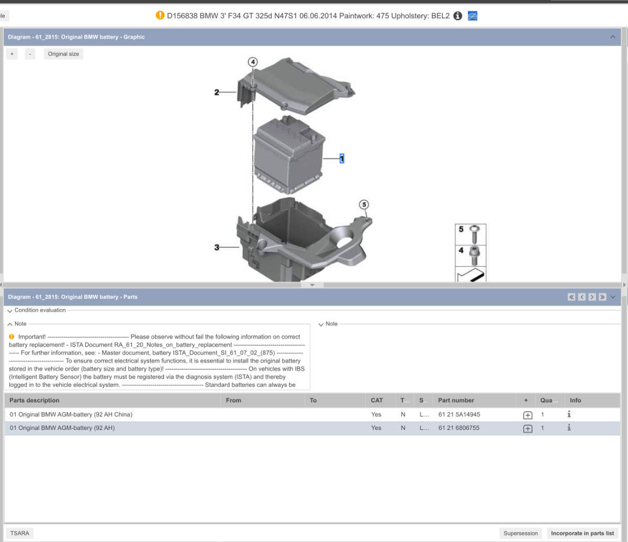
Task: Zoom in the diagram with plus button
Action: [12, 54]
